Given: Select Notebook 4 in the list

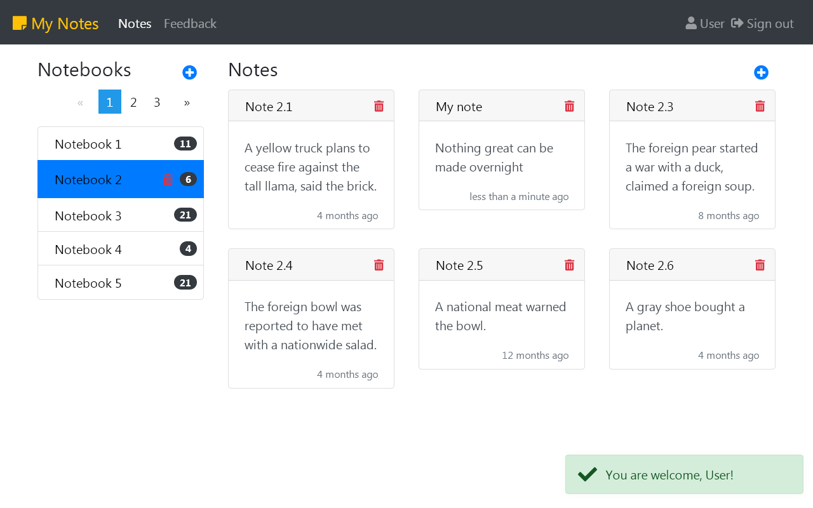Looking at the screenshot, I should 121,249.
